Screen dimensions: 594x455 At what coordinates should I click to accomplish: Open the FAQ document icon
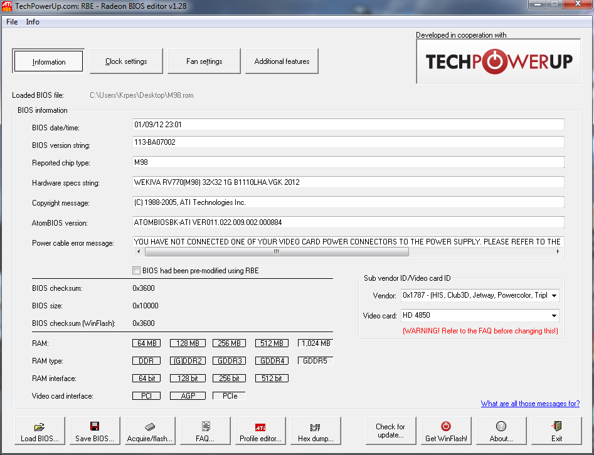pos(205,426)
